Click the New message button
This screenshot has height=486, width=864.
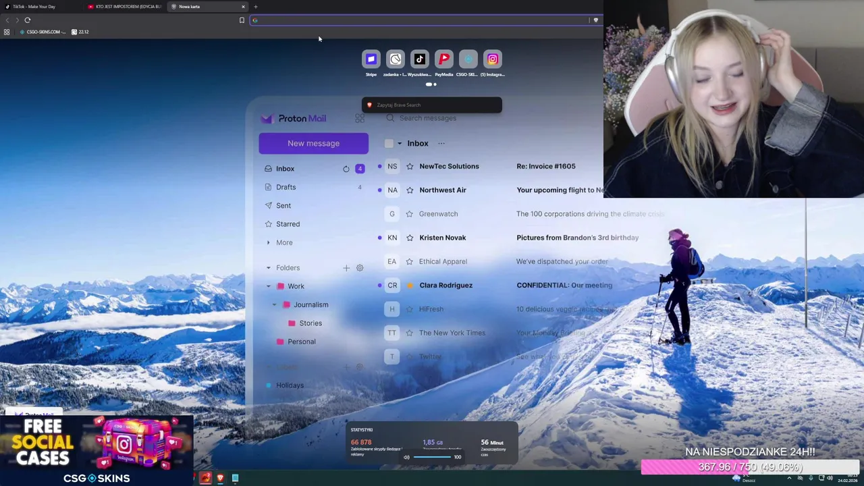(313, 143)
